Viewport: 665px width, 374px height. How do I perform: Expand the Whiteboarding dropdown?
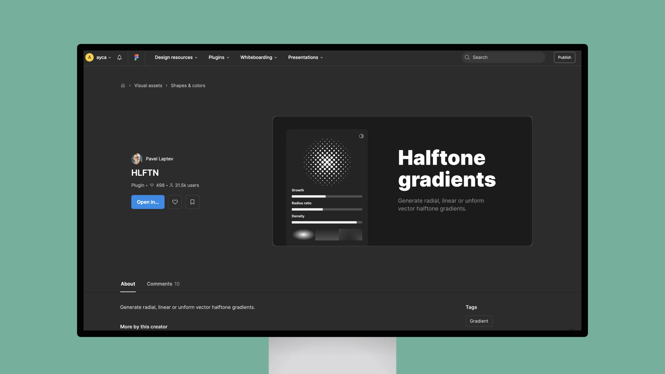pyautogui.click(x=258, y=57)
